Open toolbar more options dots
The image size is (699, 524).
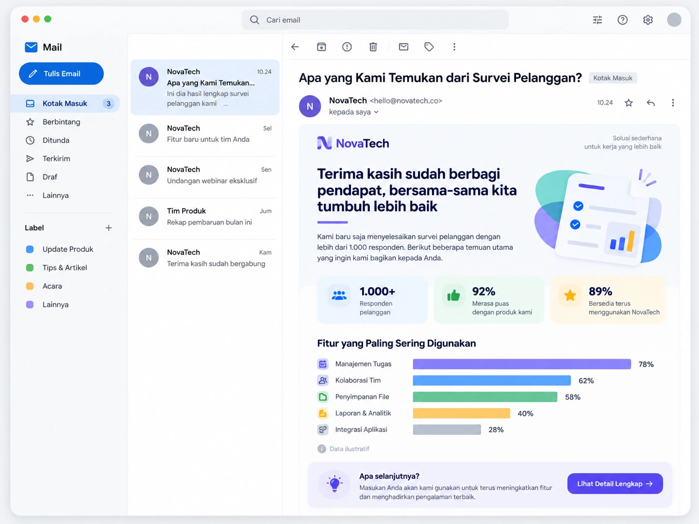tap(454, 47)
